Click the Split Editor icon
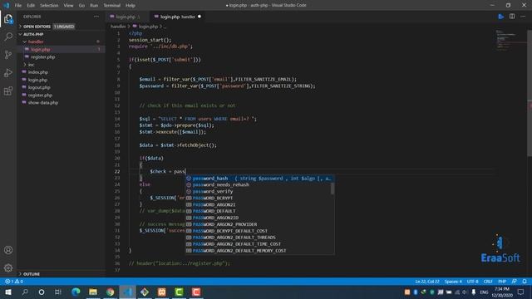Image resolution: width=532 pixels, height=299 pixels. click(x=512, y=17)
